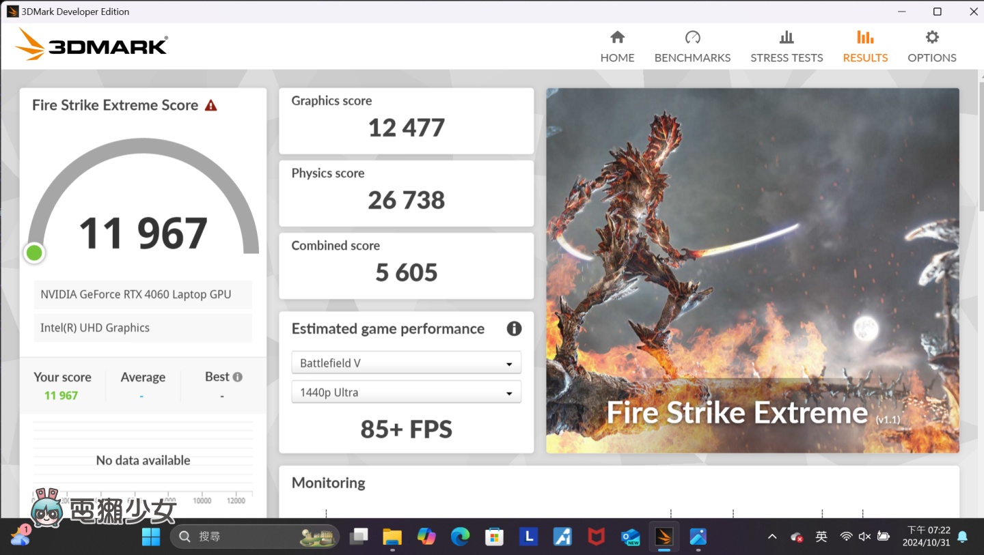The width and height of the screenshot is (984, 555).
Task: Open the Battlefield V game dropdown
Action: click(x=406, y=362)
